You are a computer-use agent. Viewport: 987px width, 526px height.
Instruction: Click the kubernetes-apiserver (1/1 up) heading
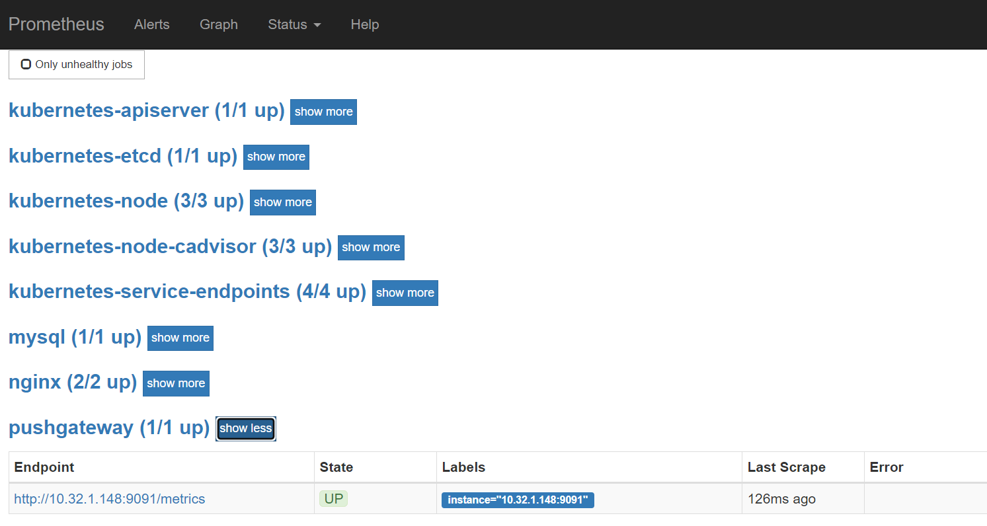147,110
